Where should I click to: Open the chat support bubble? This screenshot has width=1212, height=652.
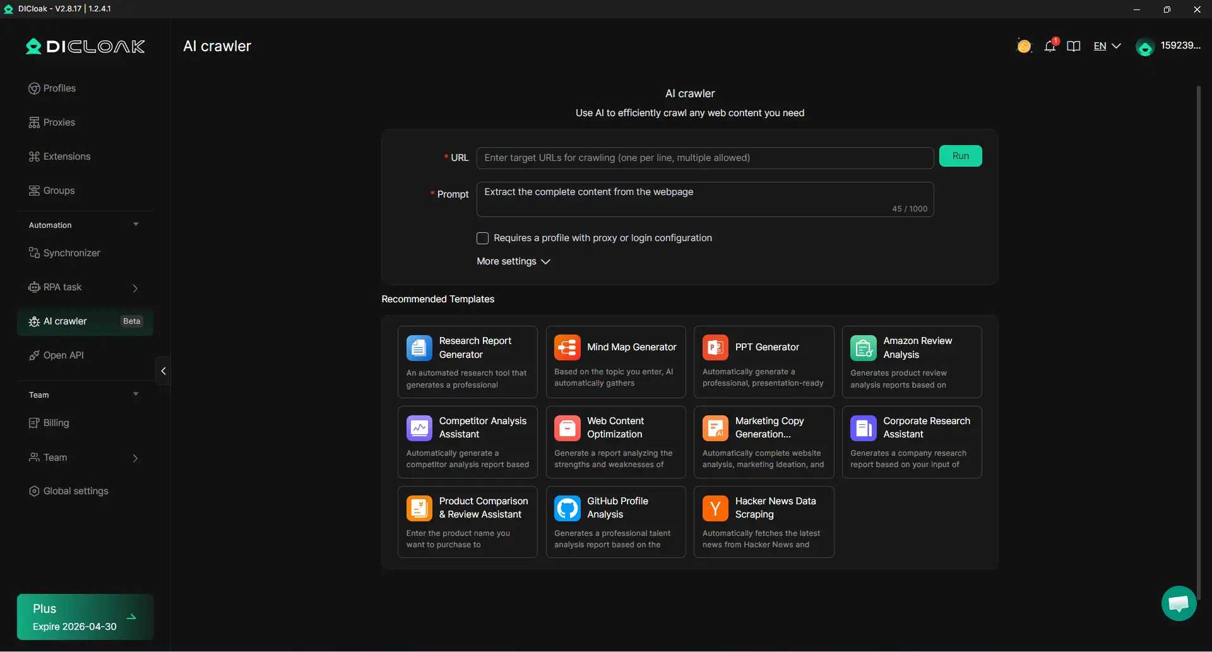1179,603
